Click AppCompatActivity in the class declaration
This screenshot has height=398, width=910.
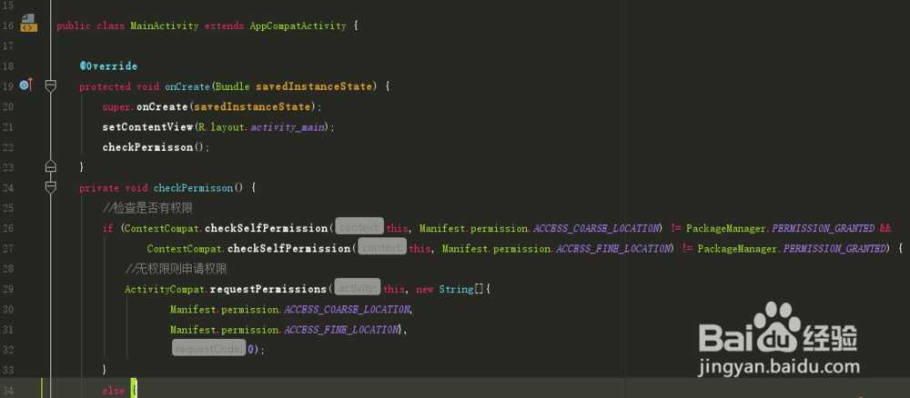298,26
